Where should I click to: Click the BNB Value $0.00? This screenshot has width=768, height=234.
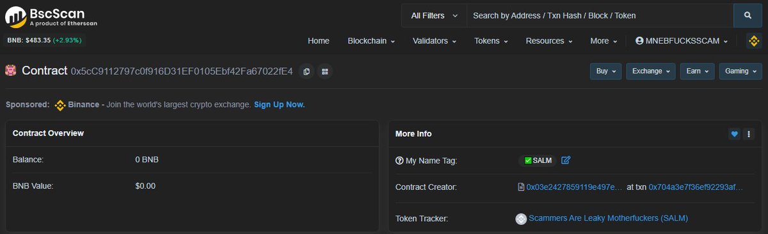click(x=145, y=186)
